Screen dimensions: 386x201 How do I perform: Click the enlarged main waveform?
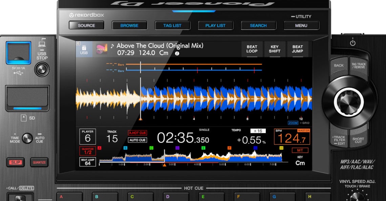click(x=194, y=99)
